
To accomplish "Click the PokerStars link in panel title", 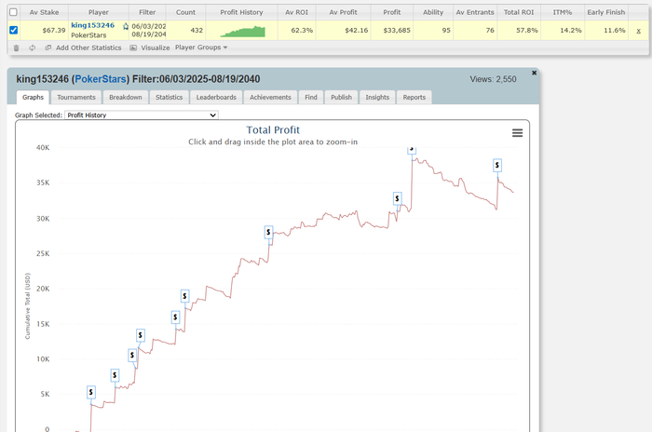I will pyautogui.click(x=101, y=79).
